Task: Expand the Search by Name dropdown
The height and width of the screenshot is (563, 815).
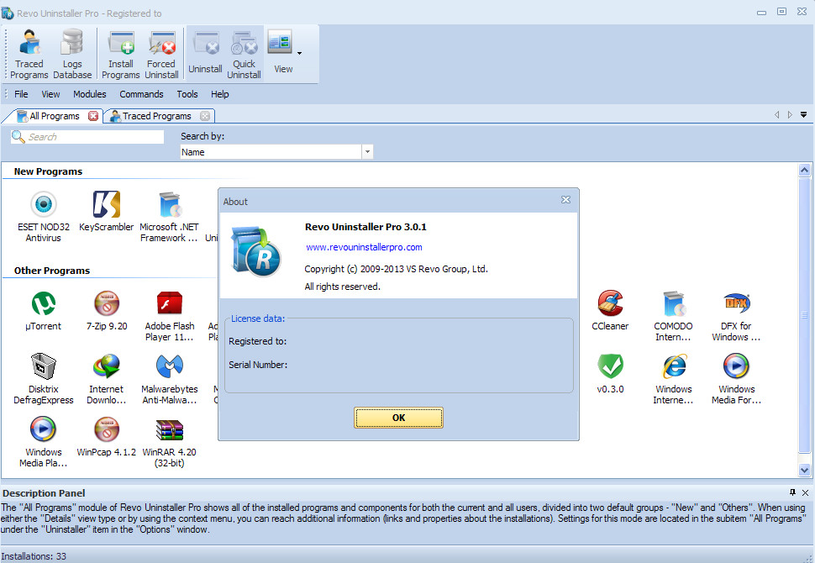Action: (367, 152)
